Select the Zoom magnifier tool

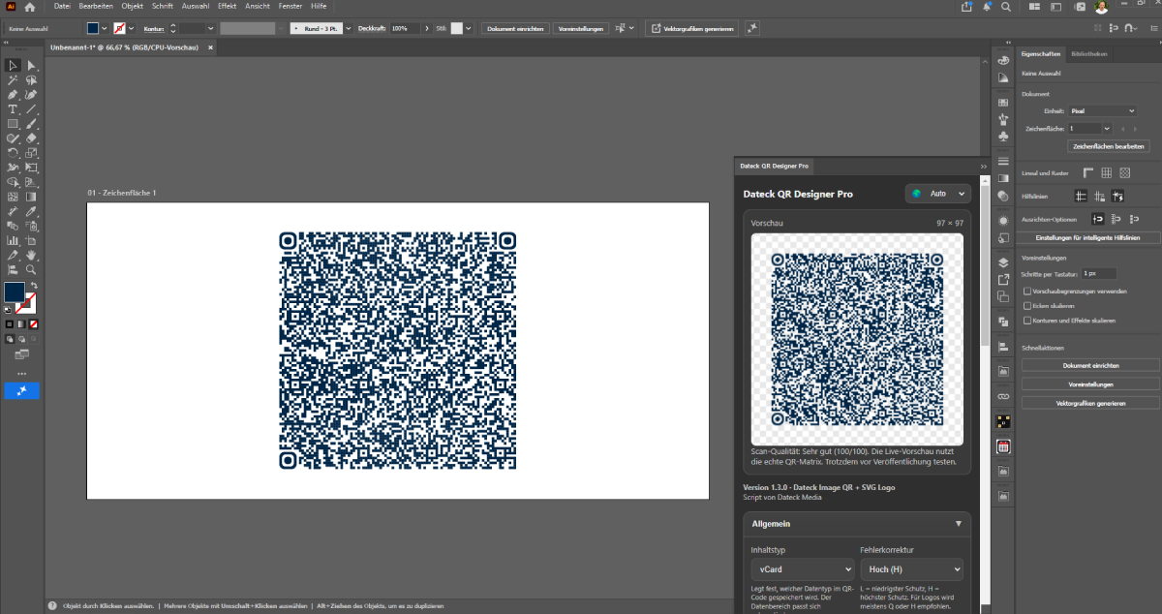pyautogui.click(x=31, y=269)
